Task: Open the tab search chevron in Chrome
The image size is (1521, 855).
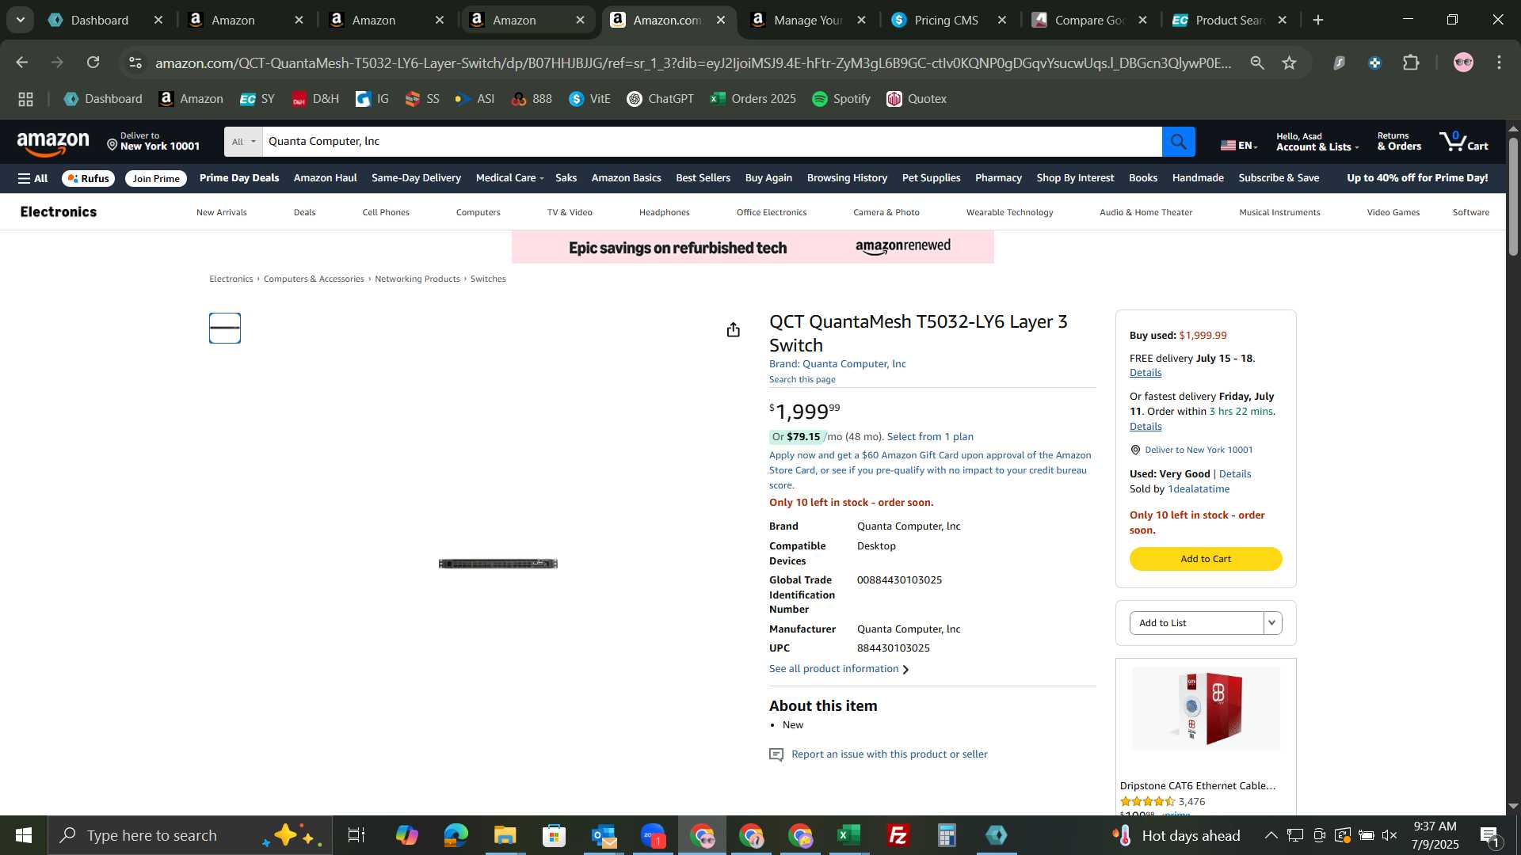Action: coord(20,20)
